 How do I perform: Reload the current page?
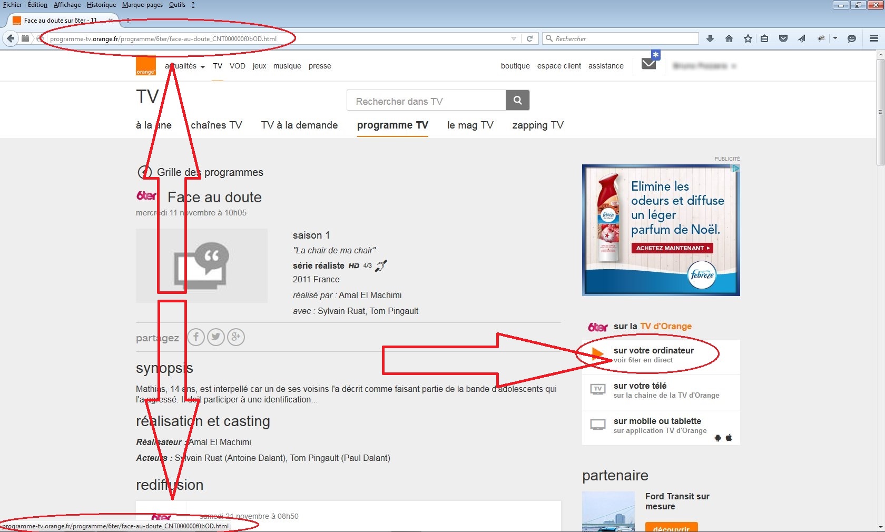[529, 38]
